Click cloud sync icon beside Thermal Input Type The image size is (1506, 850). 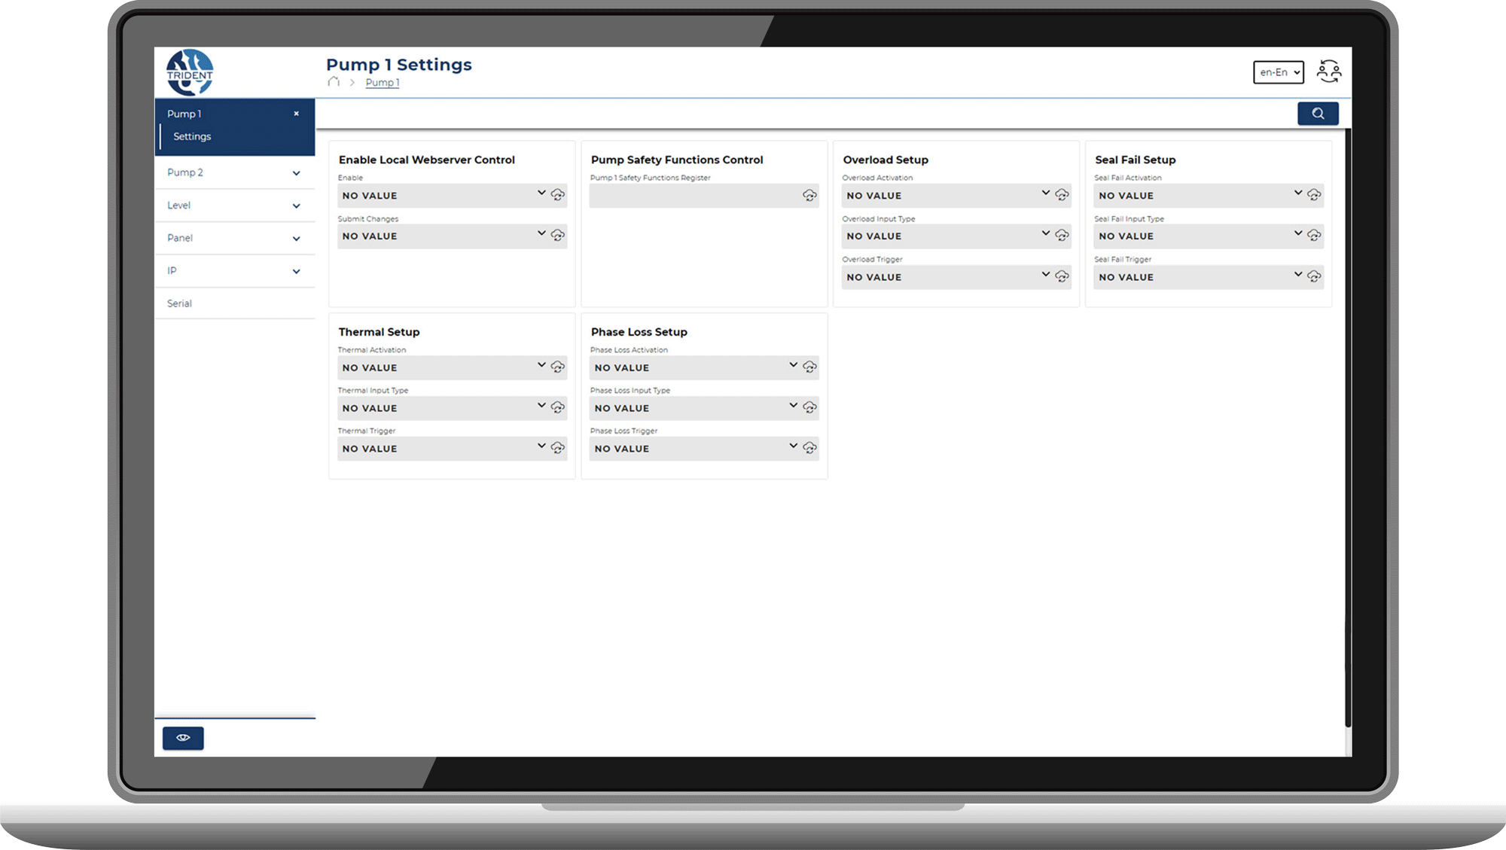557,407
